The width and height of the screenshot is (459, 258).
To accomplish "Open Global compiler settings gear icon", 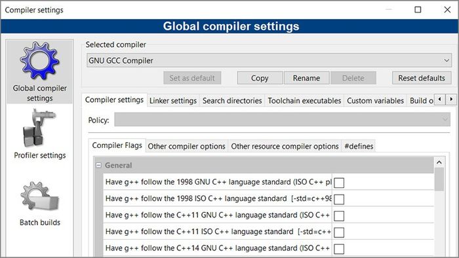I will click(x=39, y=61).
